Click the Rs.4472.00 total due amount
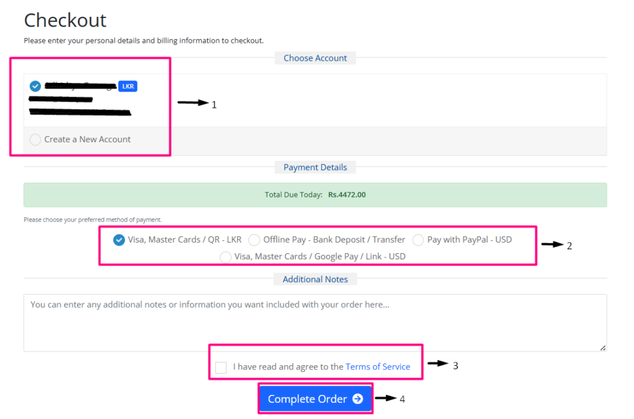This screenshot has width=634, height=419. click(x=347, y=195)
